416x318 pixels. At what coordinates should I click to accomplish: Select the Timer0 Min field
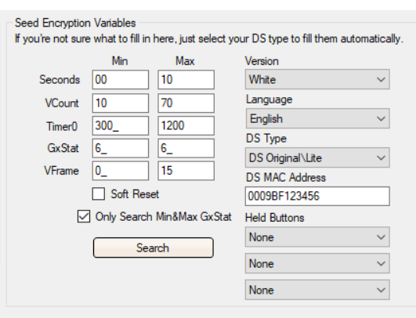coord(121,125)
